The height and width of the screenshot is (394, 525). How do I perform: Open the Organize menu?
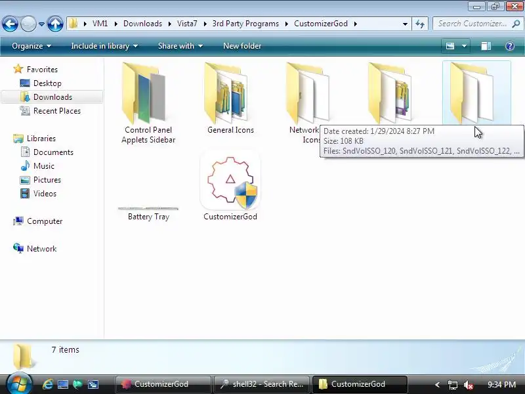click(31, 46)
